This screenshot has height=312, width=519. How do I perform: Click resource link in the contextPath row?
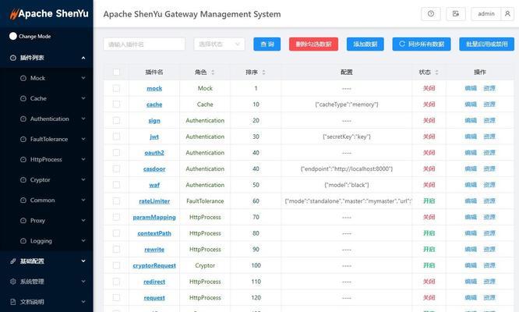click(x=489, y=233)
